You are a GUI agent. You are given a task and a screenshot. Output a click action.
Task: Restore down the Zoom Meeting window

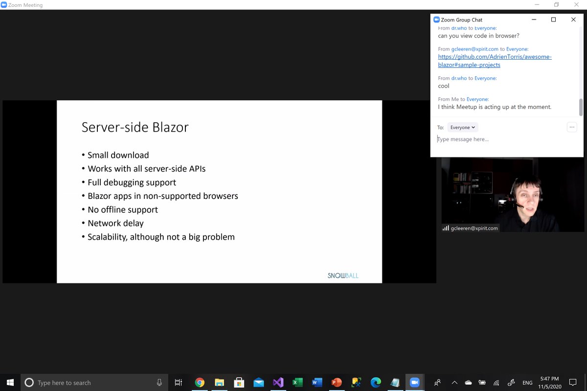coord(557,5)
